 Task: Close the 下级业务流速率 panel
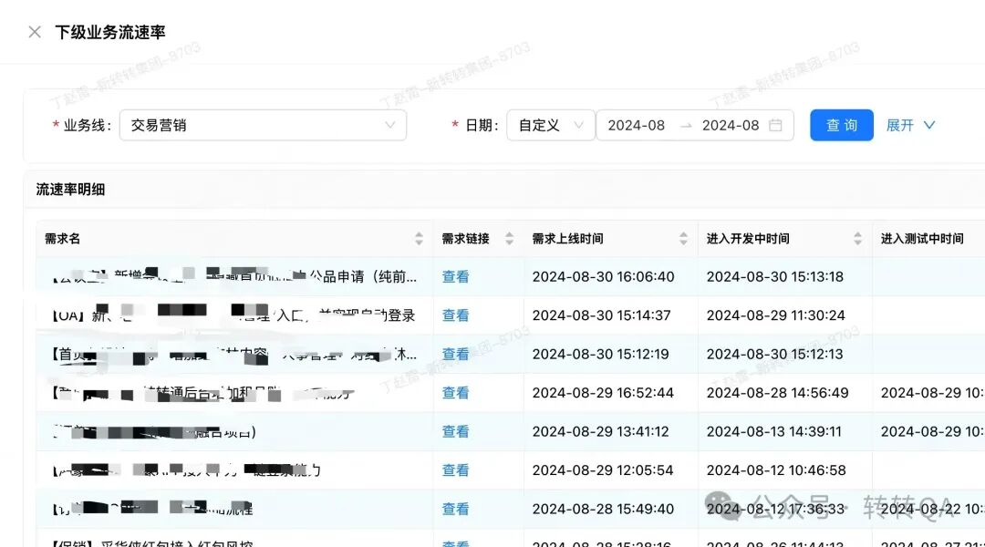click(x=35, y=32)
